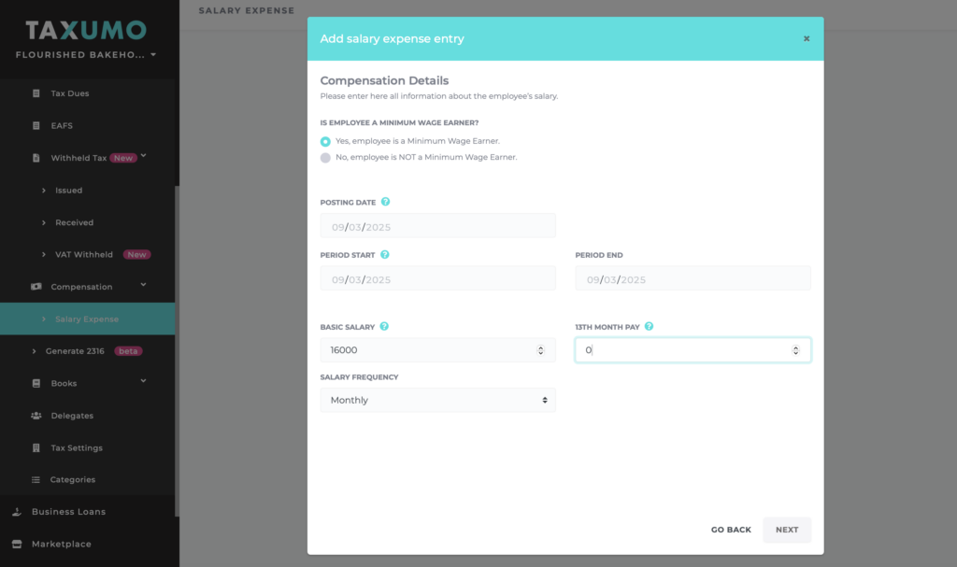Click the Business Loans icon in sidebar
Screen dimensions: 957x567
[x=17, y=512]
